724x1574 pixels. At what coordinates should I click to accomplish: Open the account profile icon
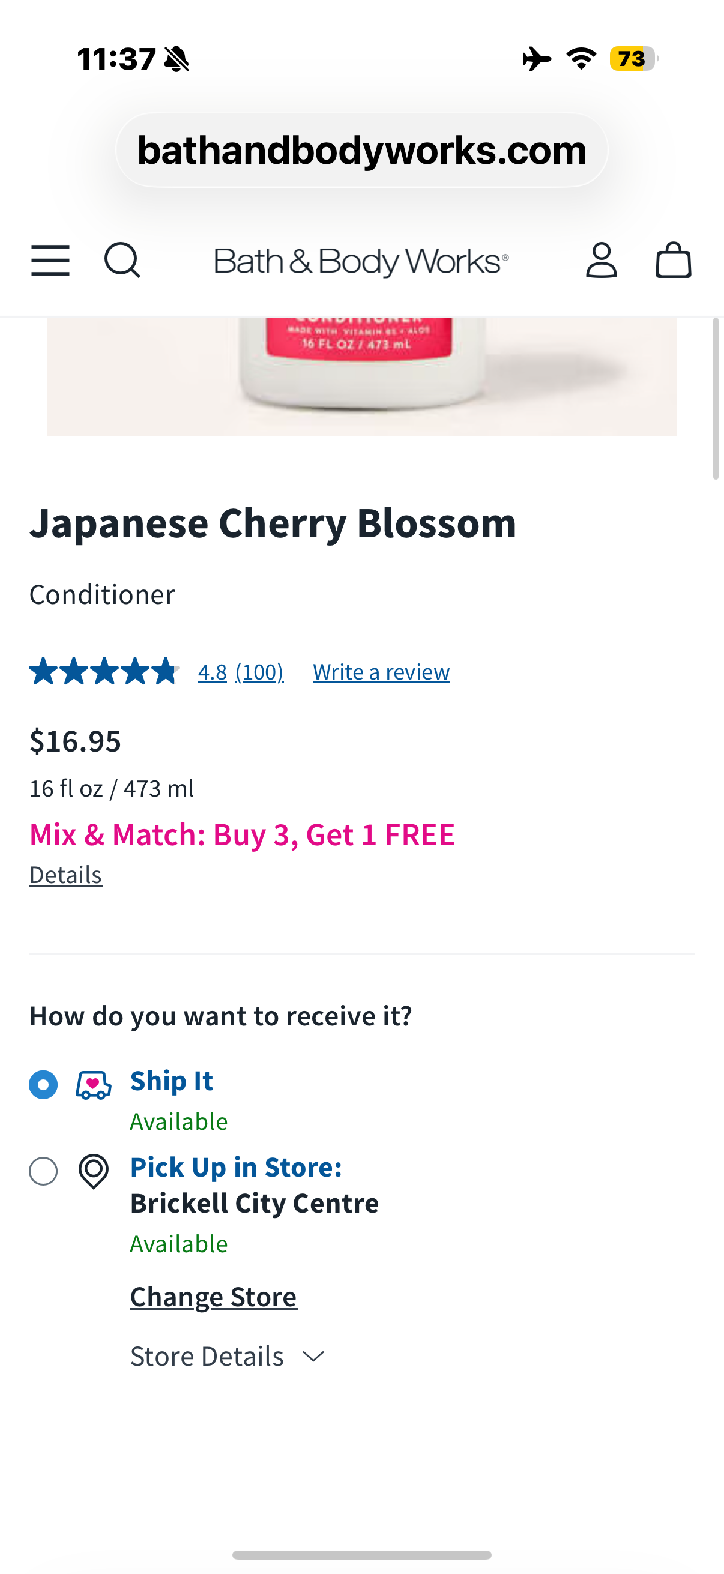tap(601, 260)
